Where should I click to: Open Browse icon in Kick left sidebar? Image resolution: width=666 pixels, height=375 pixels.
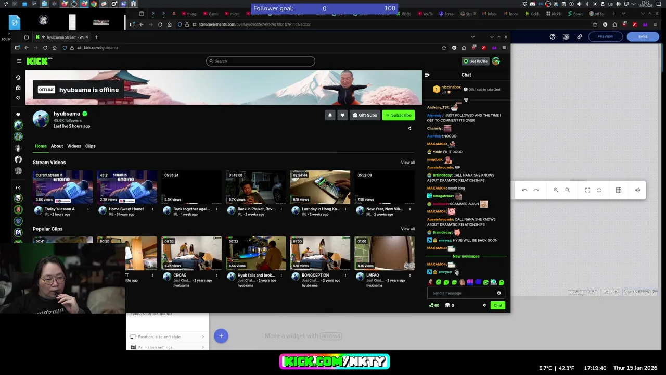click(18, 87)
